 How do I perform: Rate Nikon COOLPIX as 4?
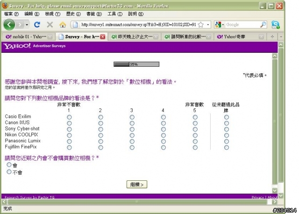pyautogui.click(x=163, y=136)
